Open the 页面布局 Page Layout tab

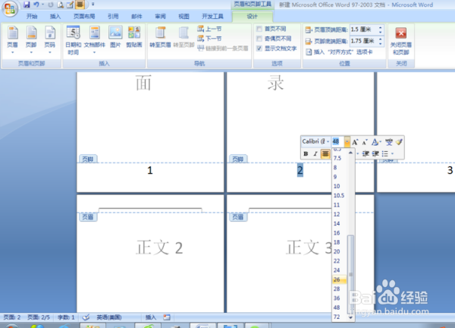pos(84,16)
